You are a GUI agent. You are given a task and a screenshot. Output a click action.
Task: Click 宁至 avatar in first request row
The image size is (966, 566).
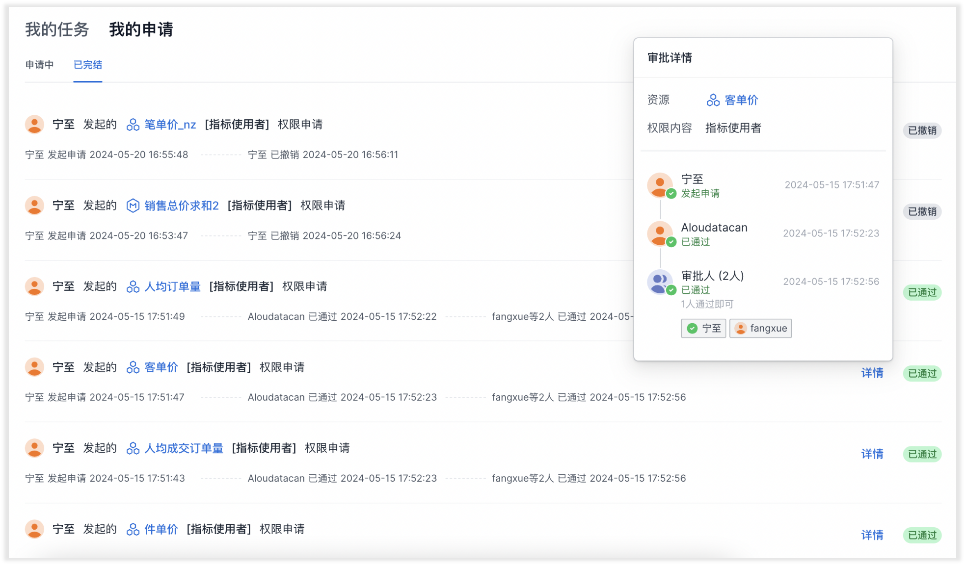(x=34, y=125)
